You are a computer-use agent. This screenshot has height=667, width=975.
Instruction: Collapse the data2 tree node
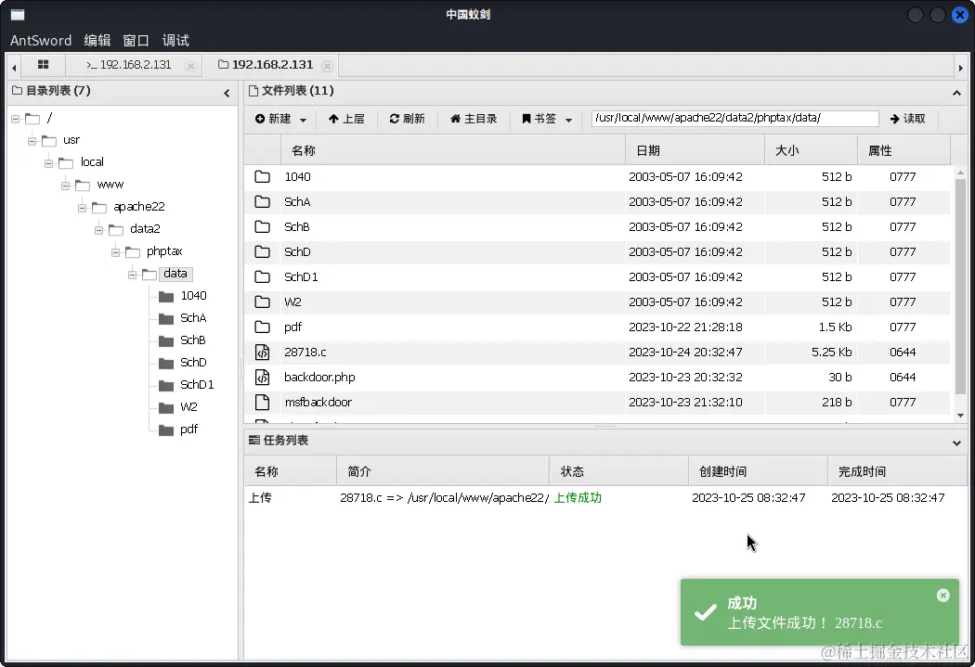[x=99, y=230]
